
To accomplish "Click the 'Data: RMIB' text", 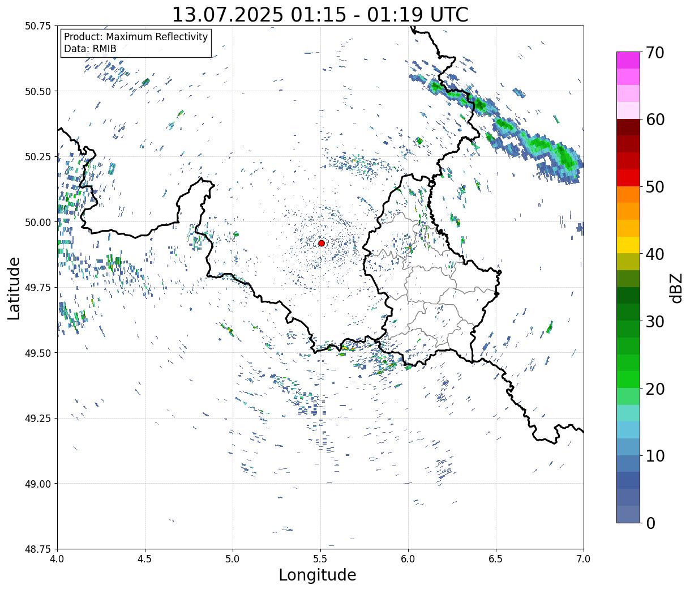I will pyautogui.click(x=90, y=49).
